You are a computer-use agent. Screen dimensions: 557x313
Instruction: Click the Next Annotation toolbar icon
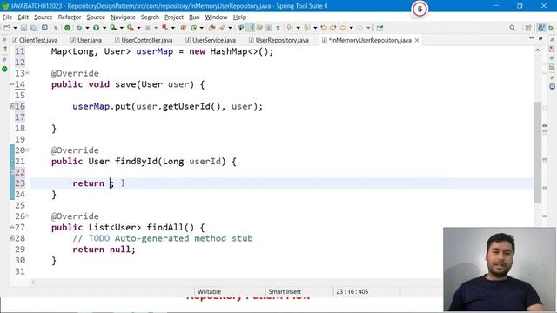coord(290,28)
